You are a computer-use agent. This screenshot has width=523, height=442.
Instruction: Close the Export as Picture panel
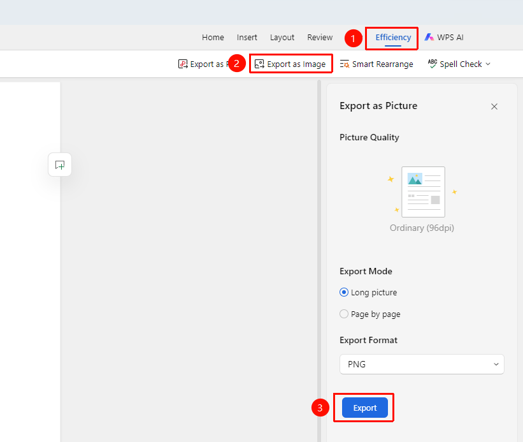(x=494, y=107)
